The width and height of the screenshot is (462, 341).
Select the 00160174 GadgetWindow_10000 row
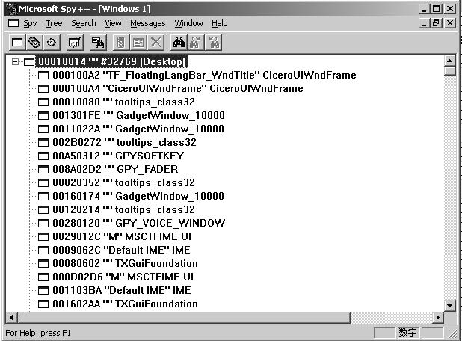coord(138,196)
